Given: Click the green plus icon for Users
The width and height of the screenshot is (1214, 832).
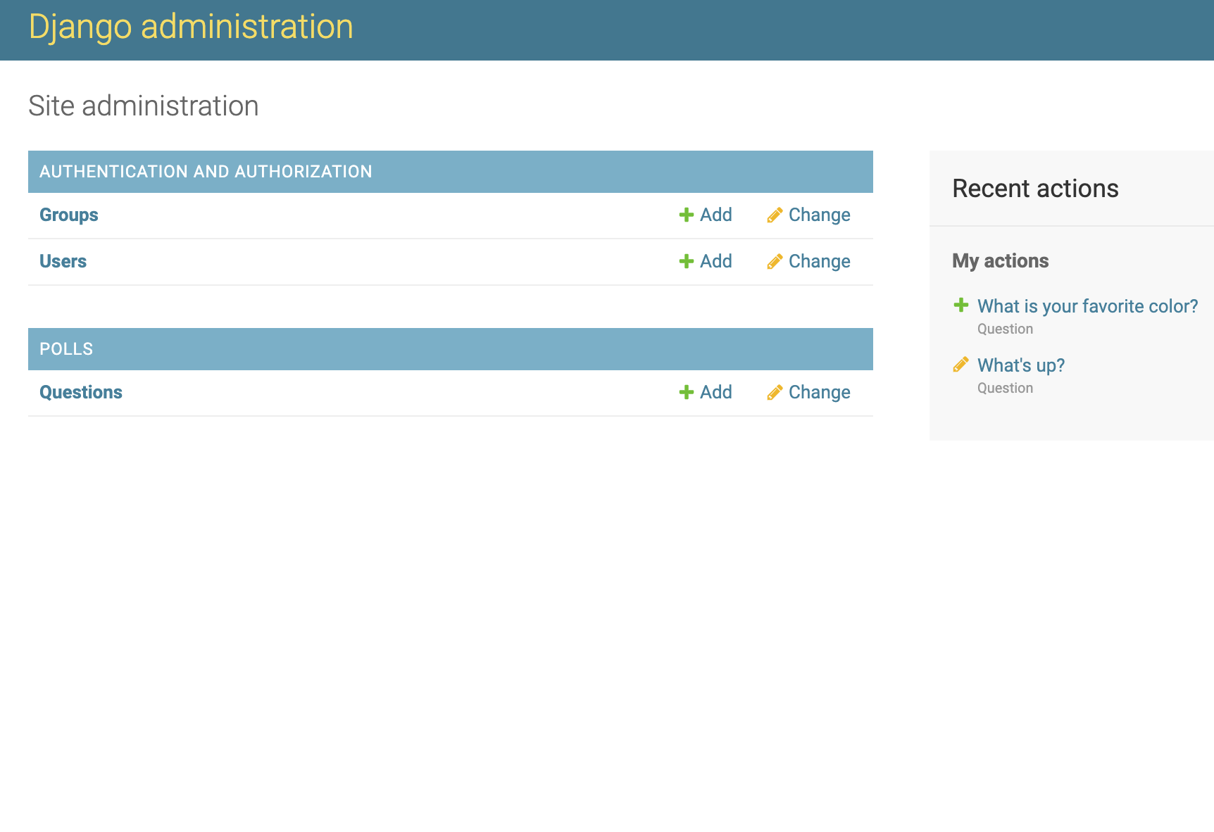Looking at the screenshot, I should tap(687, 261).
